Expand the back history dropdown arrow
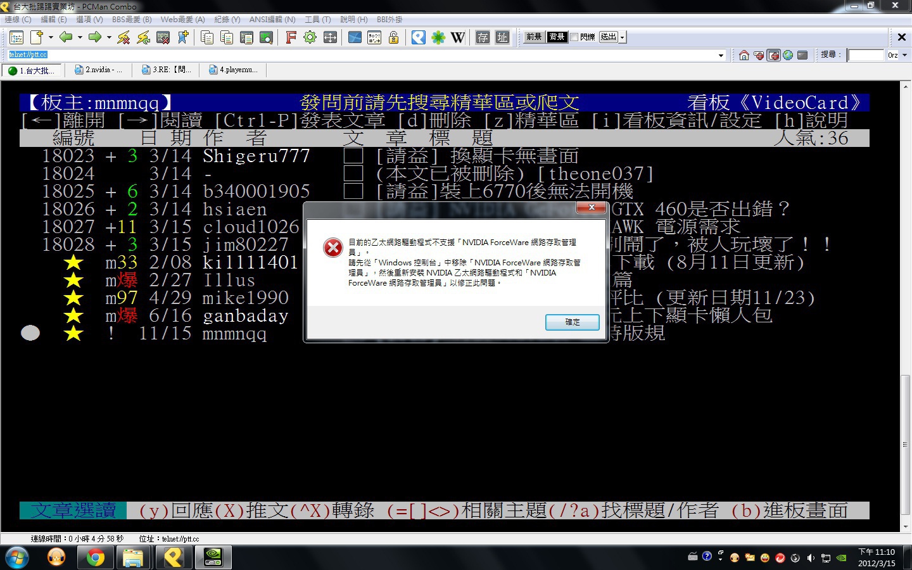 [x=80, y=37]
